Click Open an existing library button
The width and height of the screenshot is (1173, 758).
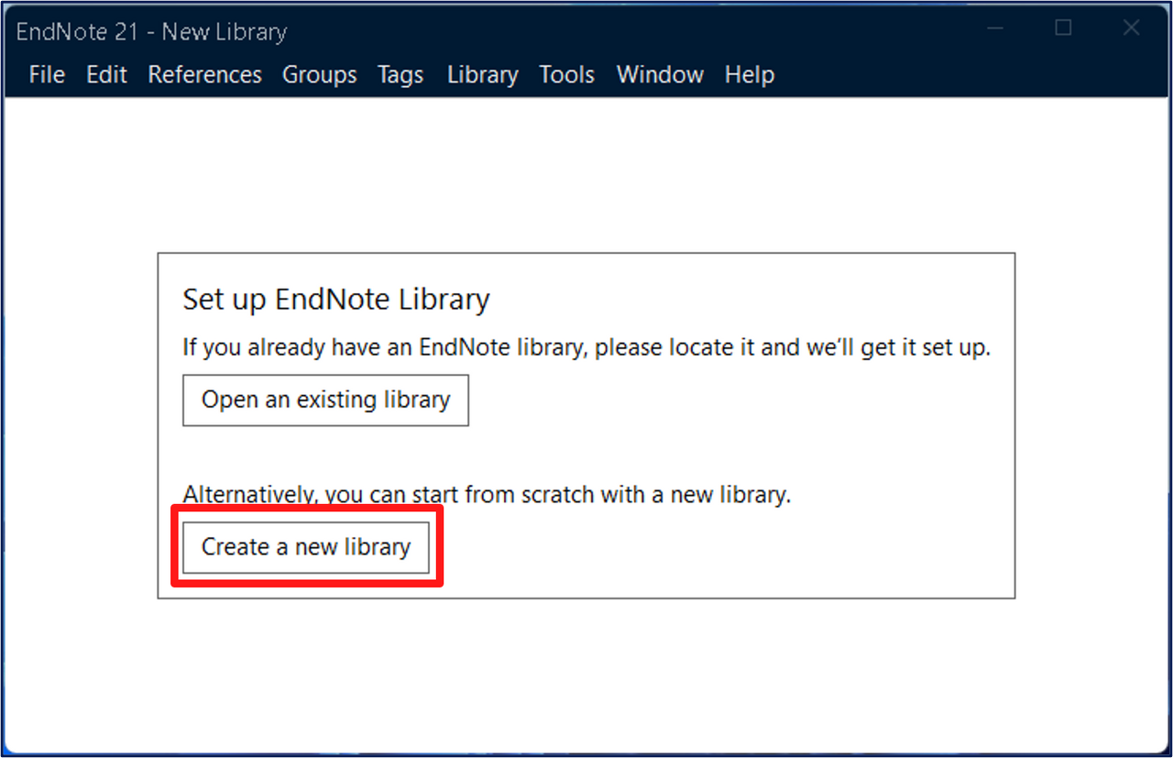(x=325, y=400)
